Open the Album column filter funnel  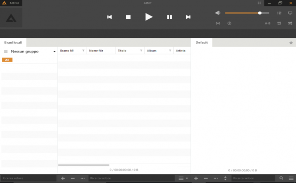170,51
